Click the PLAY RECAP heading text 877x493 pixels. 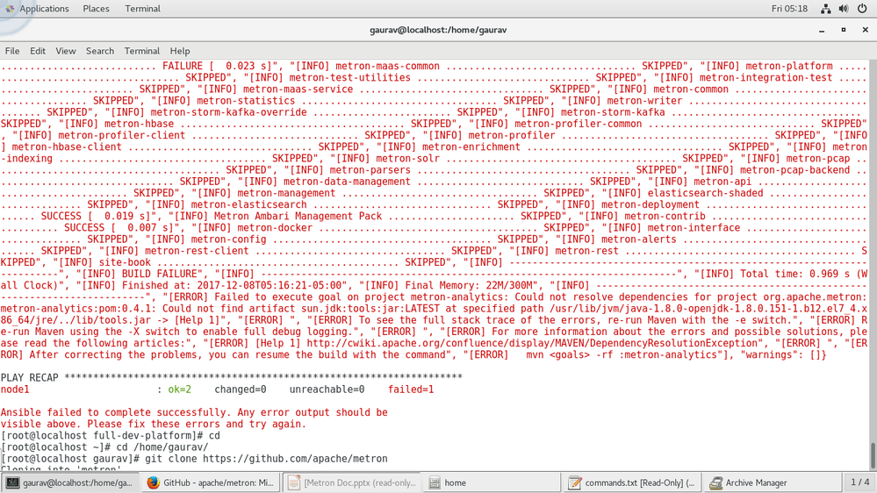29,378
